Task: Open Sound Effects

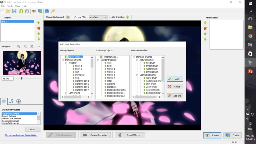Action: tap(130, 135)
